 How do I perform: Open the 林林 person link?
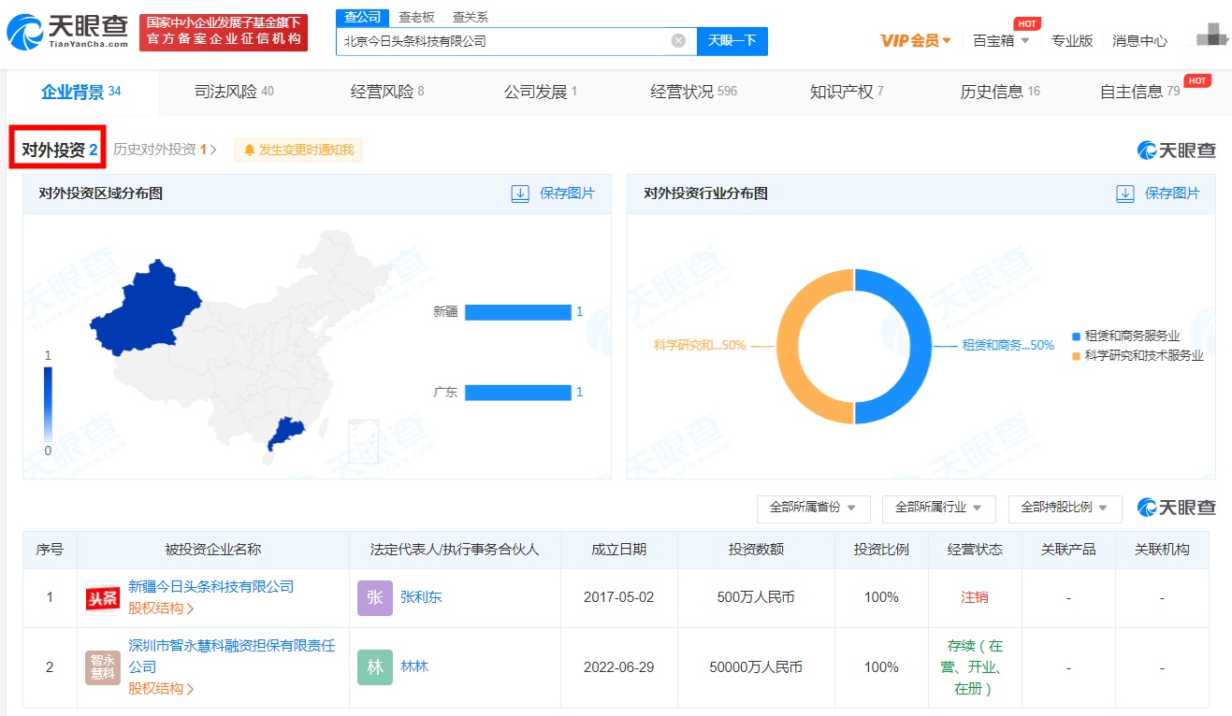click(414, 667)
